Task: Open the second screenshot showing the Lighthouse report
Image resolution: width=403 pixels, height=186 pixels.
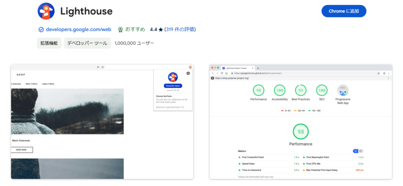Action: (301, 122)
